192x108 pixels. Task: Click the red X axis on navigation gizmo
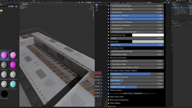click(x=93, y=9)
